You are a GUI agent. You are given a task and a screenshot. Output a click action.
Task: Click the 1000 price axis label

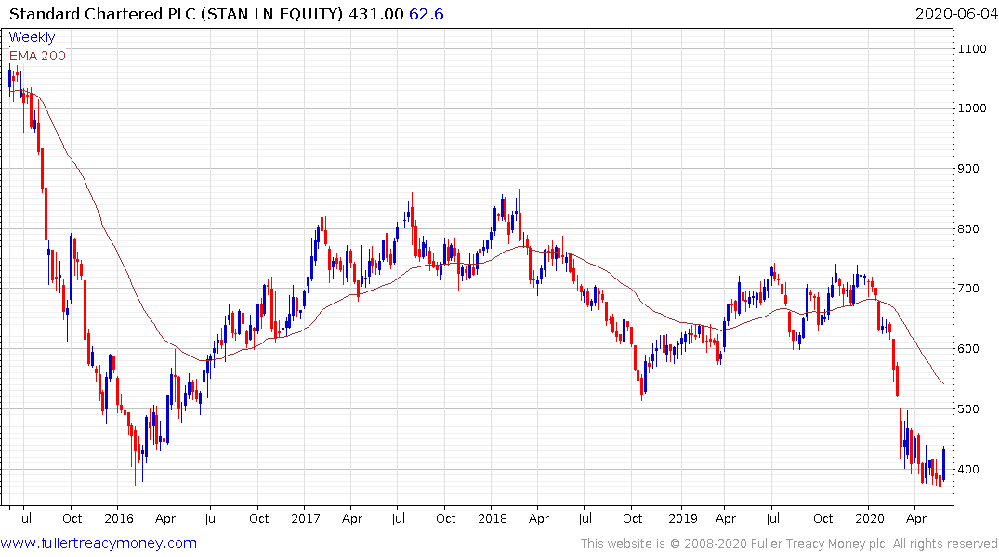click(x=972, y=109)
